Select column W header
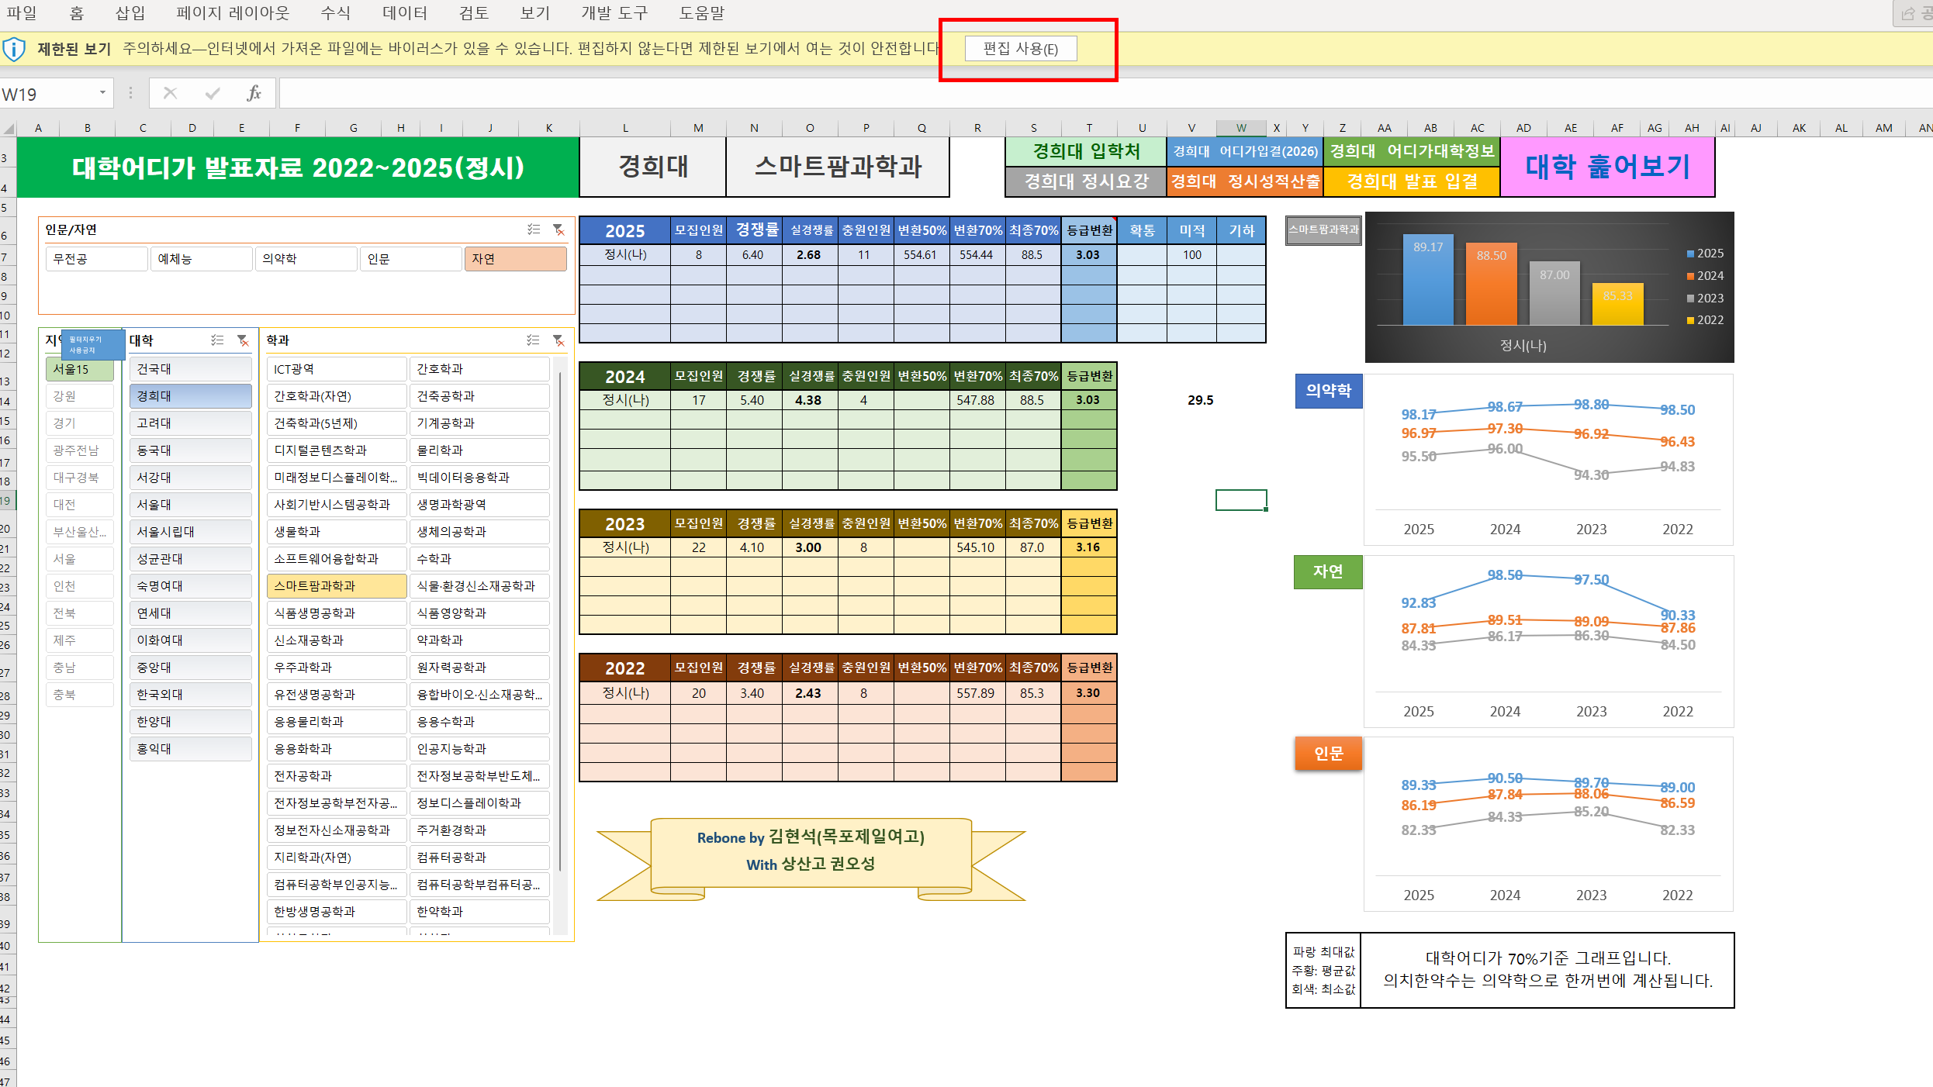Viewport: 1933px width, 1087px height. (1240, 128)
